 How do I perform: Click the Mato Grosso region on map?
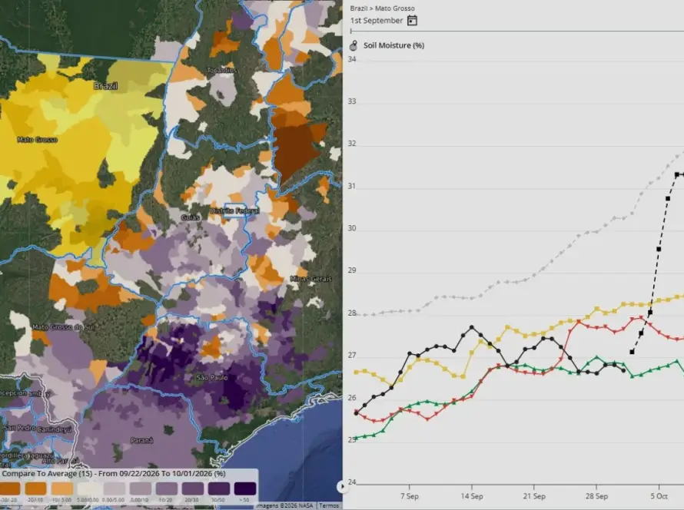click(37, 140)
